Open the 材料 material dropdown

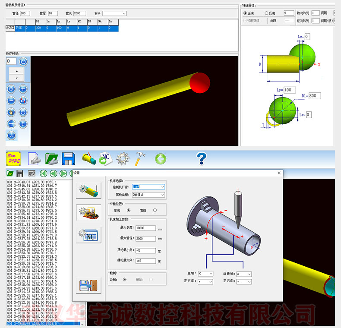114,14
